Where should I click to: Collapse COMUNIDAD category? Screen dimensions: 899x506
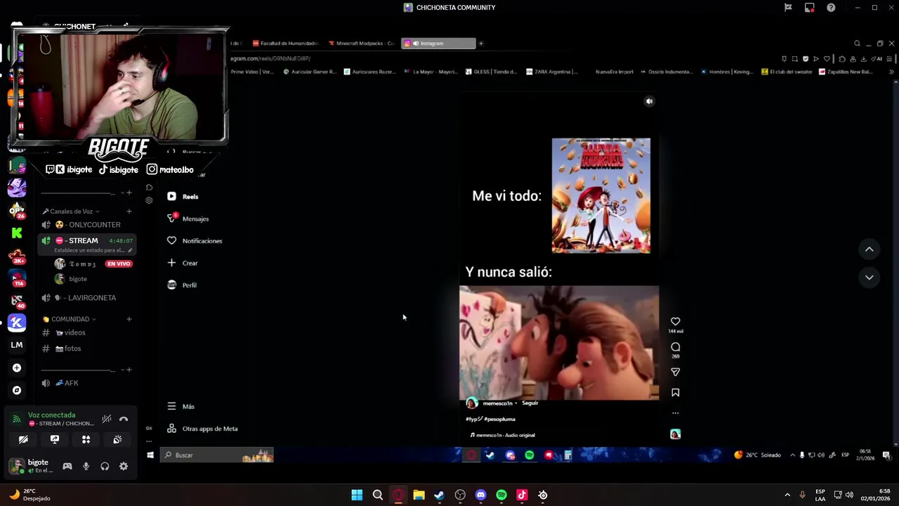[x=69, y=319]
